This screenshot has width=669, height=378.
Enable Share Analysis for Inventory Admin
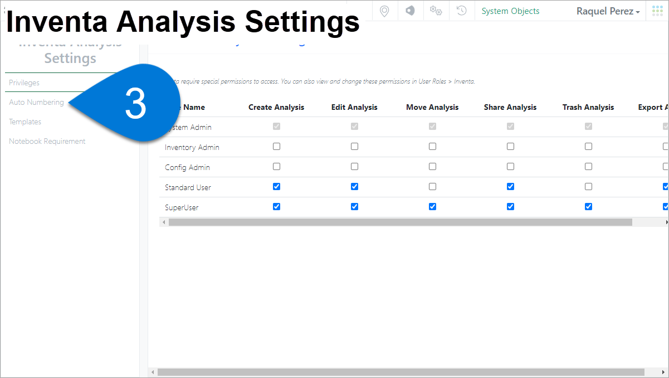[510, 147]
